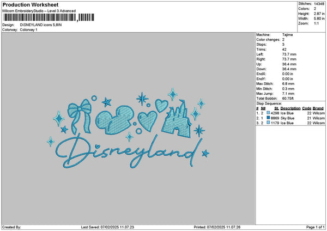
Task: Click the 'Created By:' footer label
Action: coord(11,227)
